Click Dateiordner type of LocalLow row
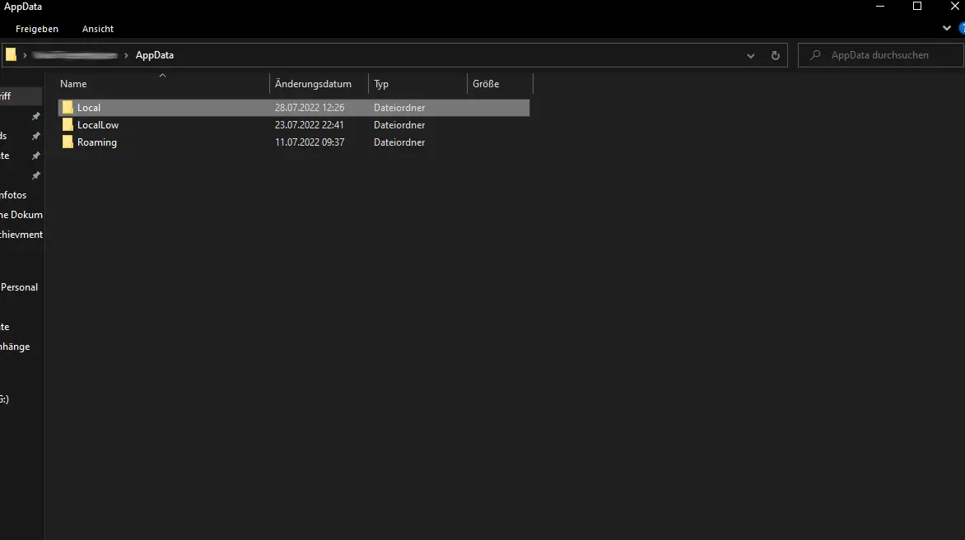The image size is (965, 540). pyautogui.click(x=399, y=125)
